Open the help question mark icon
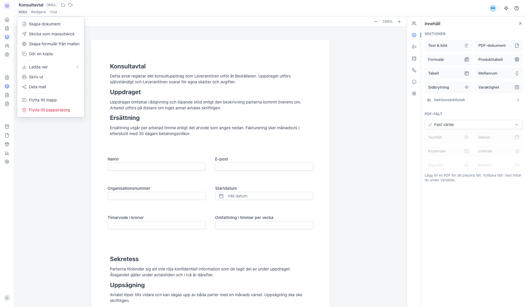This screenshot has width=526, height=307. coord(517,8)
